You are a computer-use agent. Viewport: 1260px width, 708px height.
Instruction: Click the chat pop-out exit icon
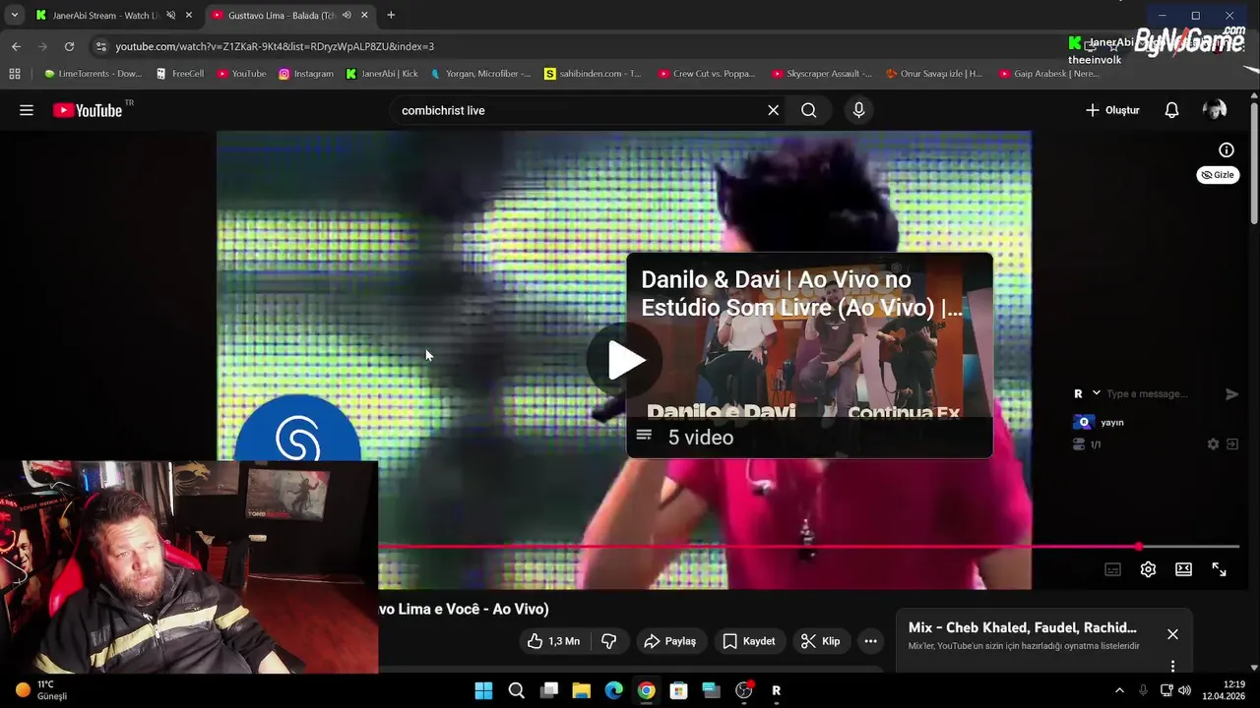(x=1231, y=444)
